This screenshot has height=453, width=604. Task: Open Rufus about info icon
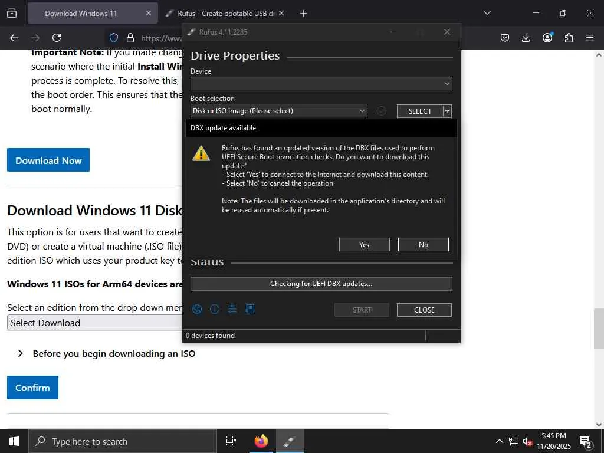click(x=215, y=309)
